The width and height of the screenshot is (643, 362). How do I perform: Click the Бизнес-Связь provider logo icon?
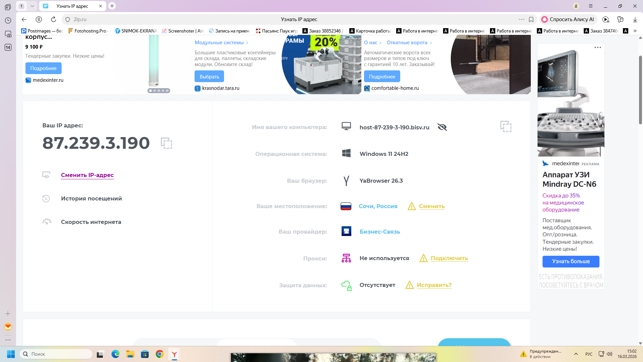point(346,231)
